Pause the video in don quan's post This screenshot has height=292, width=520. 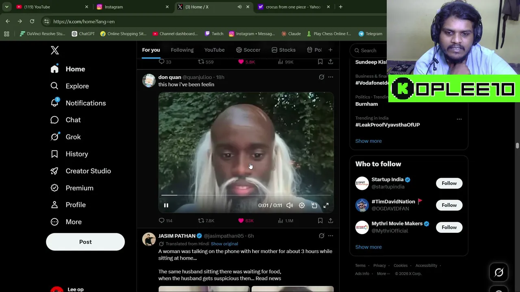(166, 206)
